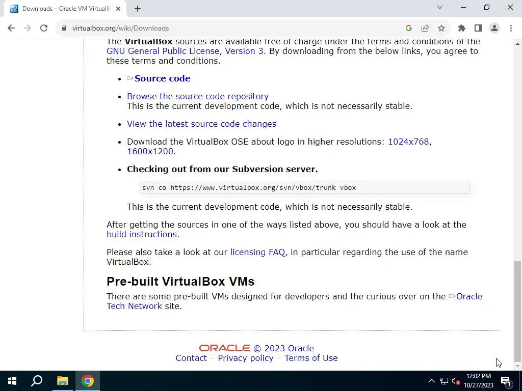Go back with the browser back arrow
The image size is (522, 391).
click(x=11, y=29)
